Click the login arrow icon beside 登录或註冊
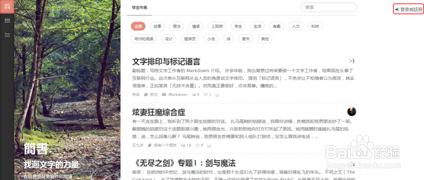Viewport: 424px width, 180px height. [x=397, y=9]
